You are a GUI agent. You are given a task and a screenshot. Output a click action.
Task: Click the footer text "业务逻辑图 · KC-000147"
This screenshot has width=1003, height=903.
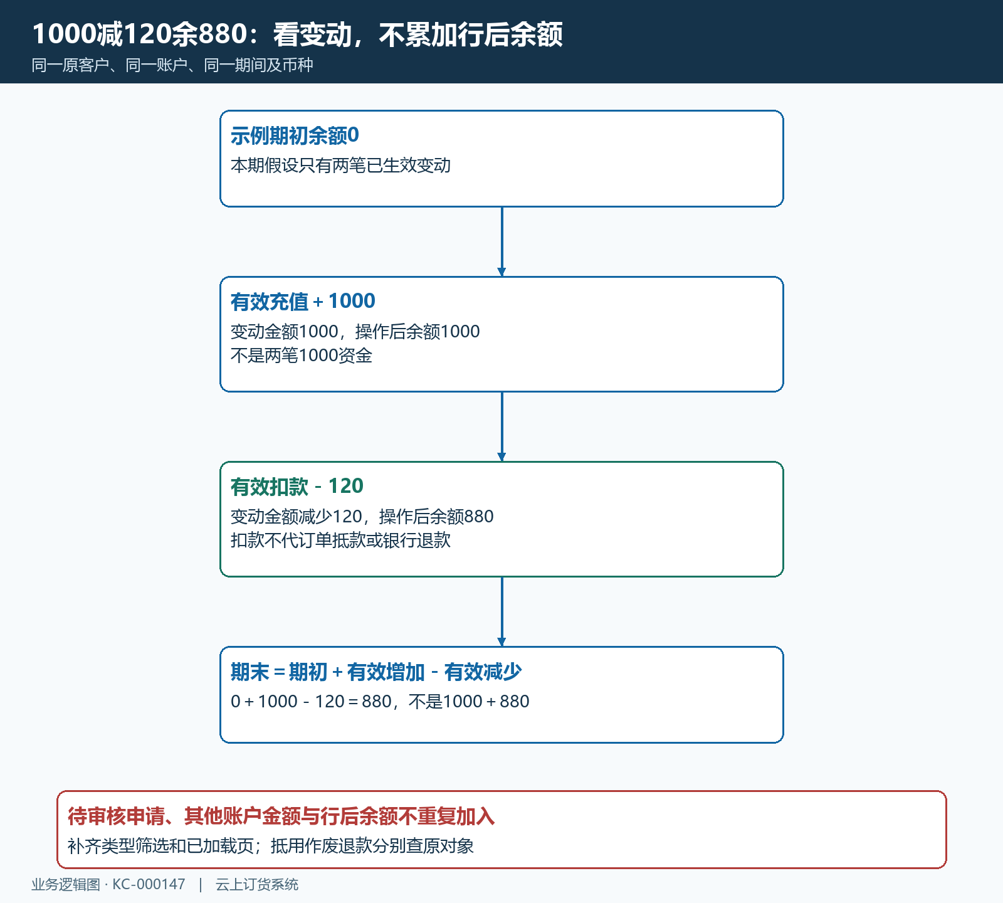pos(108,884)
